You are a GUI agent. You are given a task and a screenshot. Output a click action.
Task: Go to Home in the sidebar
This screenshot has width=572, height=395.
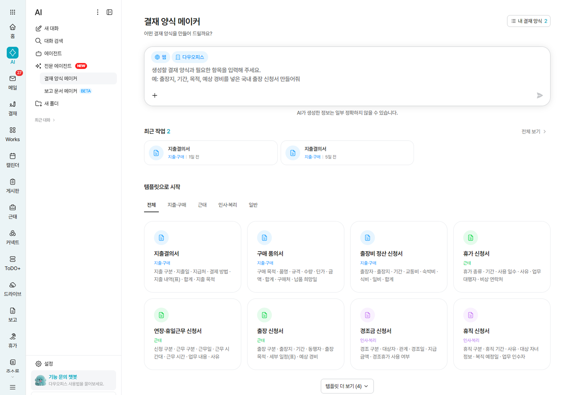[13, 31]
